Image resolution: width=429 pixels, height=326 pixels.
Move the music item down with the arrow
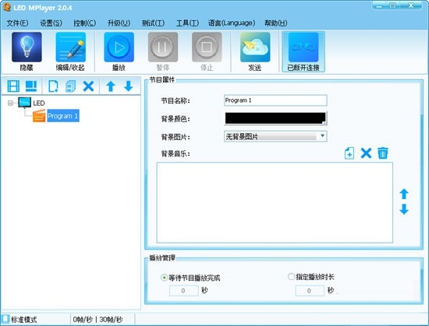404,209
